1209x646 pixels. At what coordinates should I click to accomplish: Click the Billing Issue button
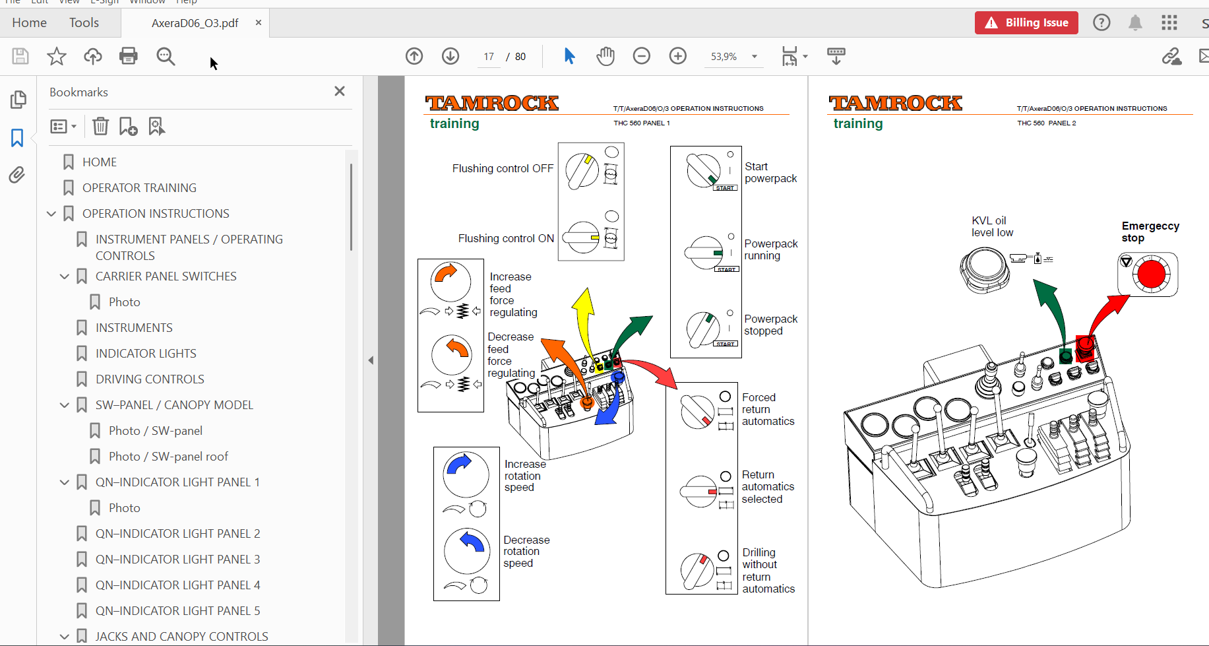tap(1026, 22)
